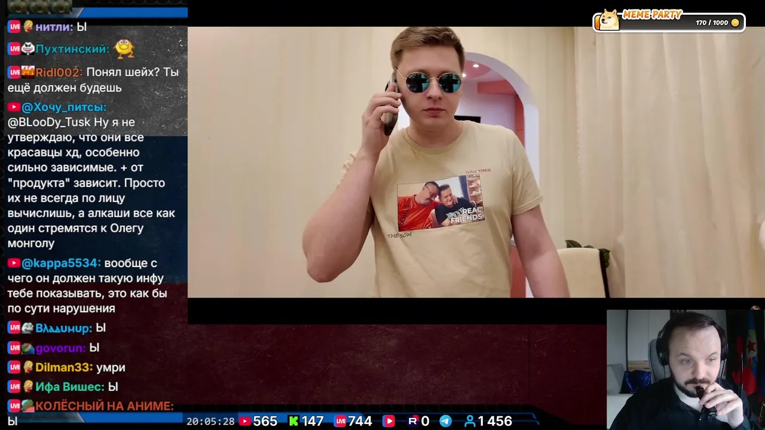Screen dimensions: 765x430
Task: Click the MEME PARTY title label
Action: tap(652, 14)
